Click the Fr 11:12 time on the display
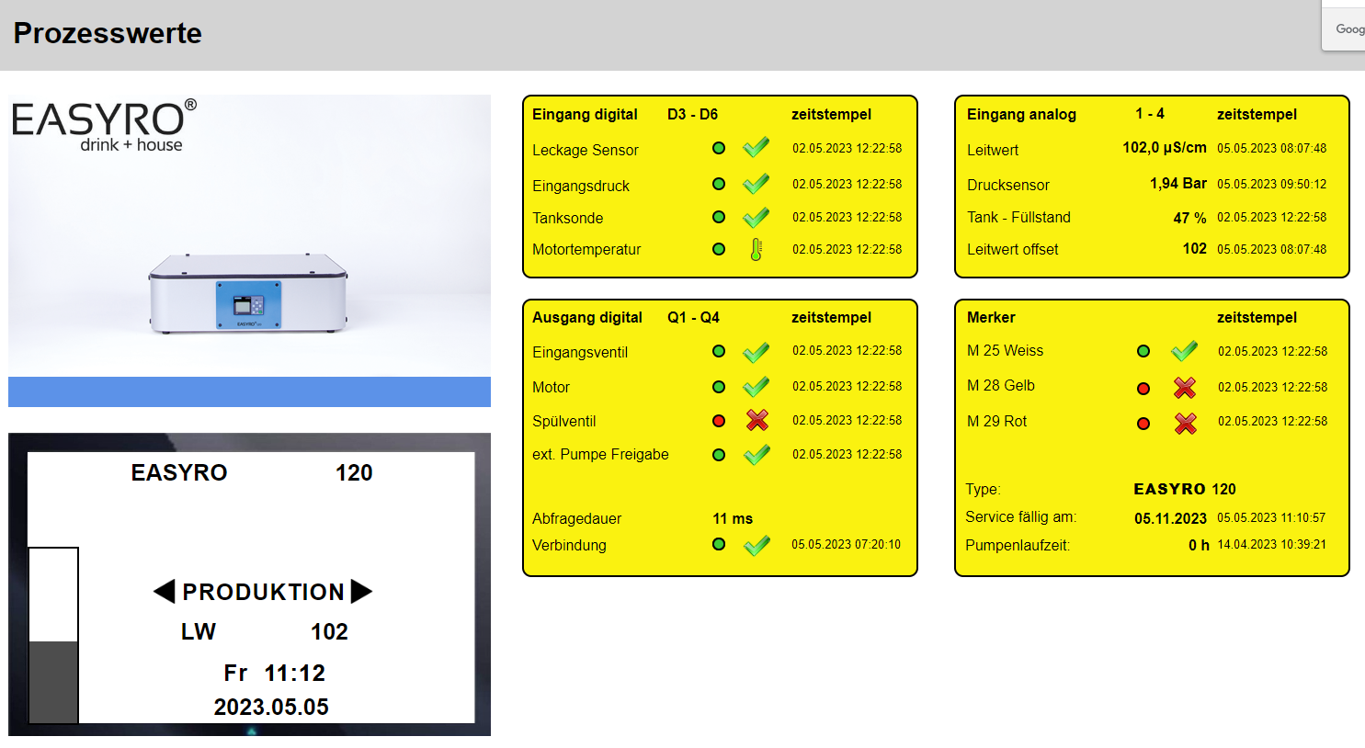Viewport: 1365px width, 748px height. point(274,673)
